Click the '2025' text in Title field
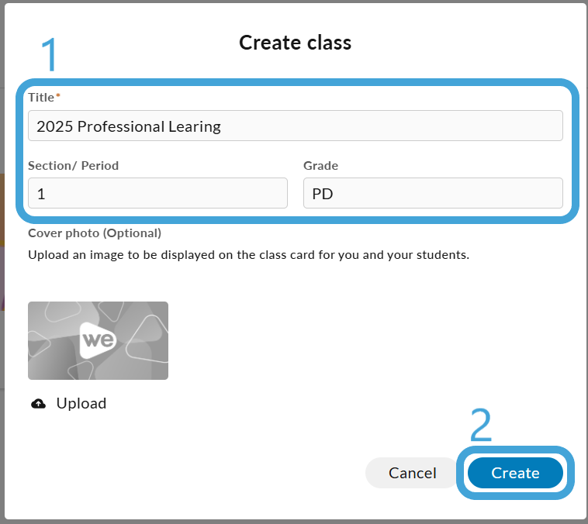Screen dimensions: 588x524 click(55, 126)
